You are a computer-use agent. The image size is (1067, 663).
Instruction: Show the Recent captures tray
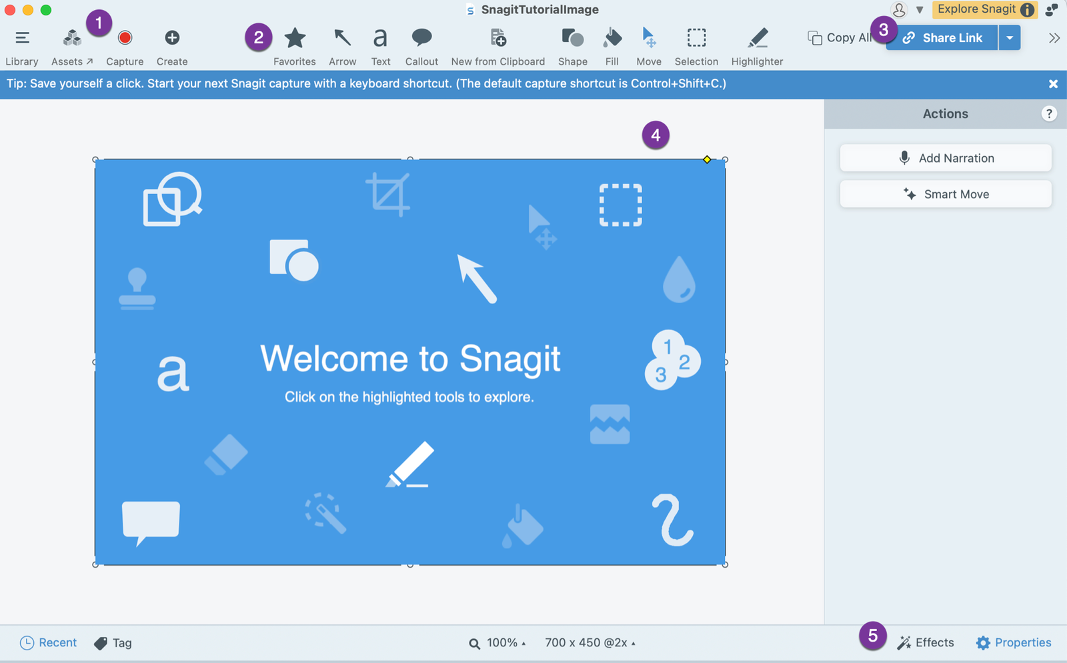click(x=48, y=643)
